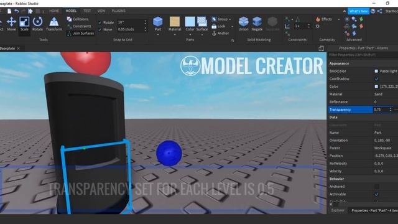Select the Rotate tool
The image size is (398, 224).
point(37,24)
